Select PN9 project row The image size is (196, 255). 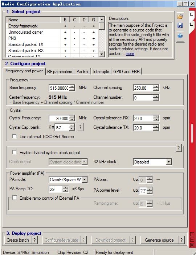coord(52,38)
